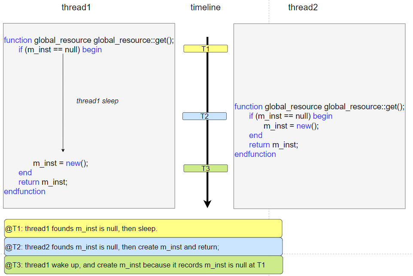This screenshot has width=413, height=276.
Task: Click thread1's function global_resource::get() line
Action: (89, 40)
